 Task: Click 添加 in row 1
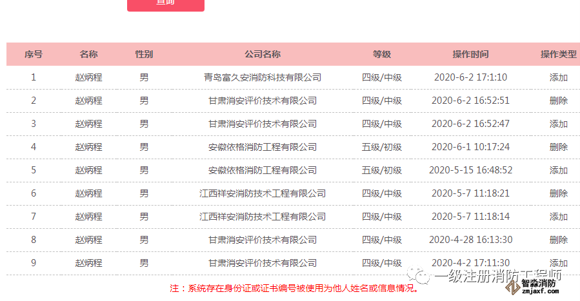coord(558,77)
